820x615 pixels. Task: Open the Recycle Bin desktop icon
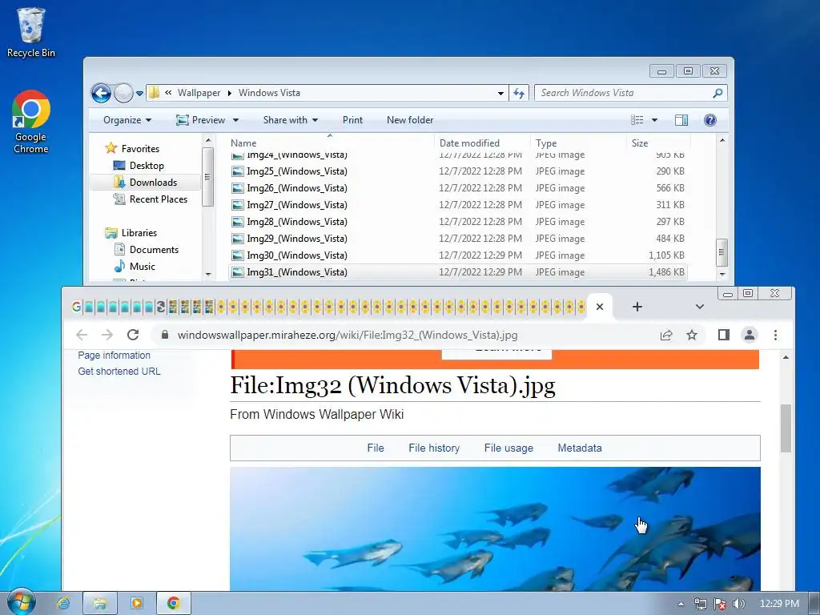(x=30, y=31)
